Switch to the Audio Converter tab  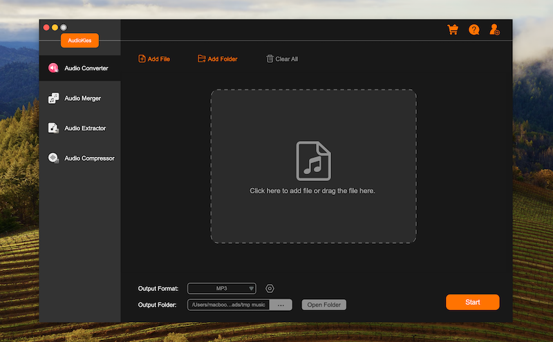point(79,68)
